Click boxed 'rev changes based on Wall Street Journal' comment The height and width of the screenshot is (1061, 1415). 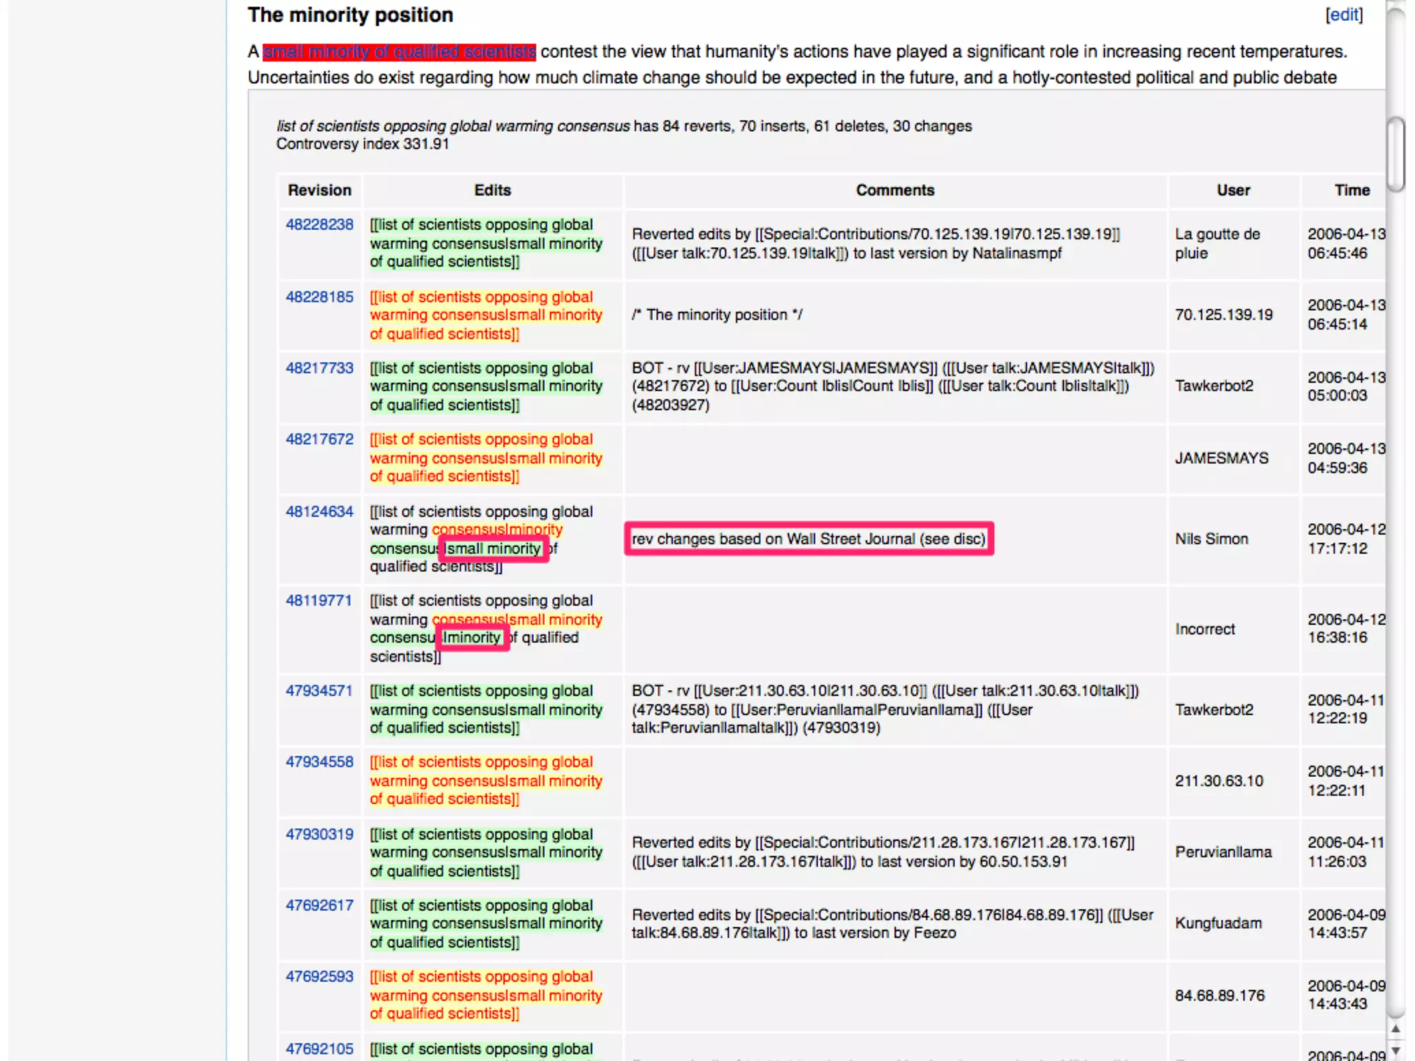[x=808, y=539]
